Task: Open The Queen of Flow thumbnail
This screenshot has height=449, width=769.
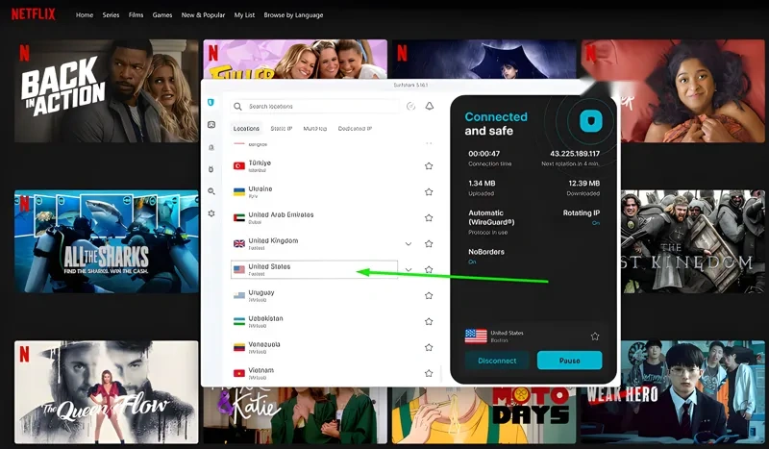Action: [x=107, y=392]
